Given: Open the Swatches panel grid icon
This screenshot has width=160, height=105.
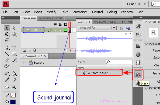Looking at the screenshot, I should coord(138,34).
